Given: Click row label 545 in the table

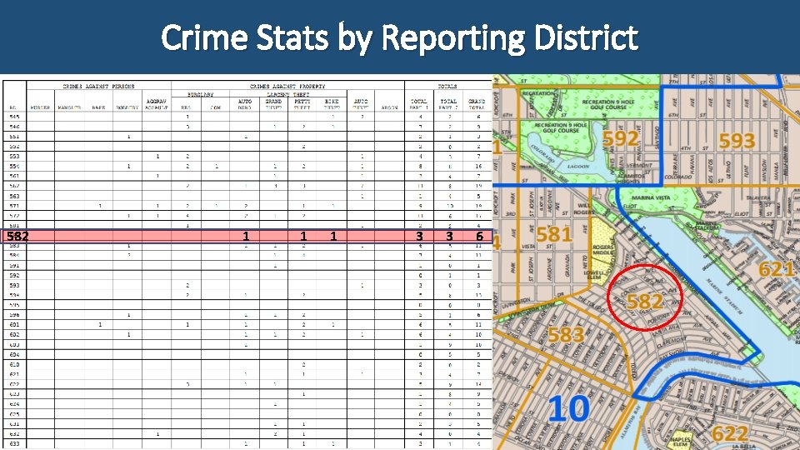Looking at the screenshot, I should [x=14, y=117].
